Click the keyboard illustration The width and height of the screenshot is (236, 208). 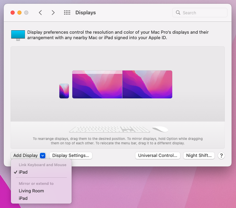pos(109,129)
